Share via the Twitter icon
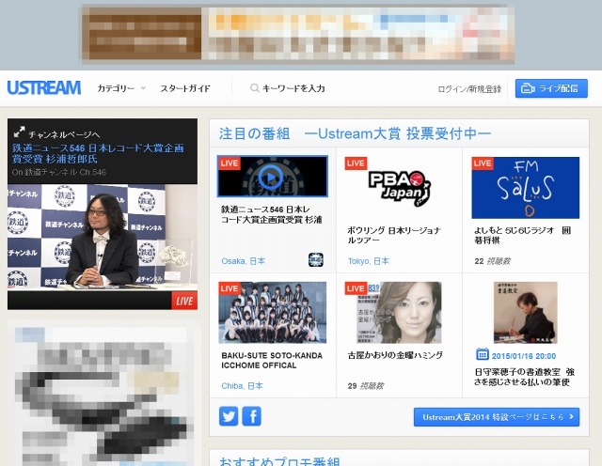602x466 pixels. click(229, 416)
